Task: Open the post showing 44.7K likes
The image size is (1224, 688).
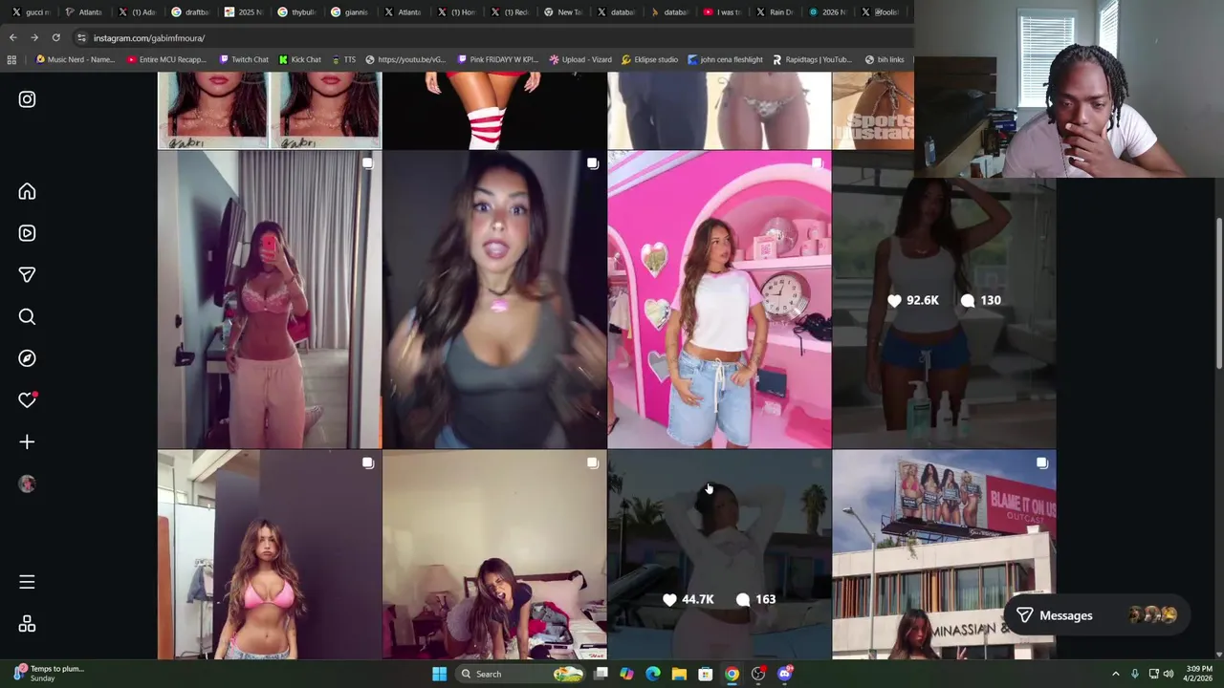Action: (719, 556)
